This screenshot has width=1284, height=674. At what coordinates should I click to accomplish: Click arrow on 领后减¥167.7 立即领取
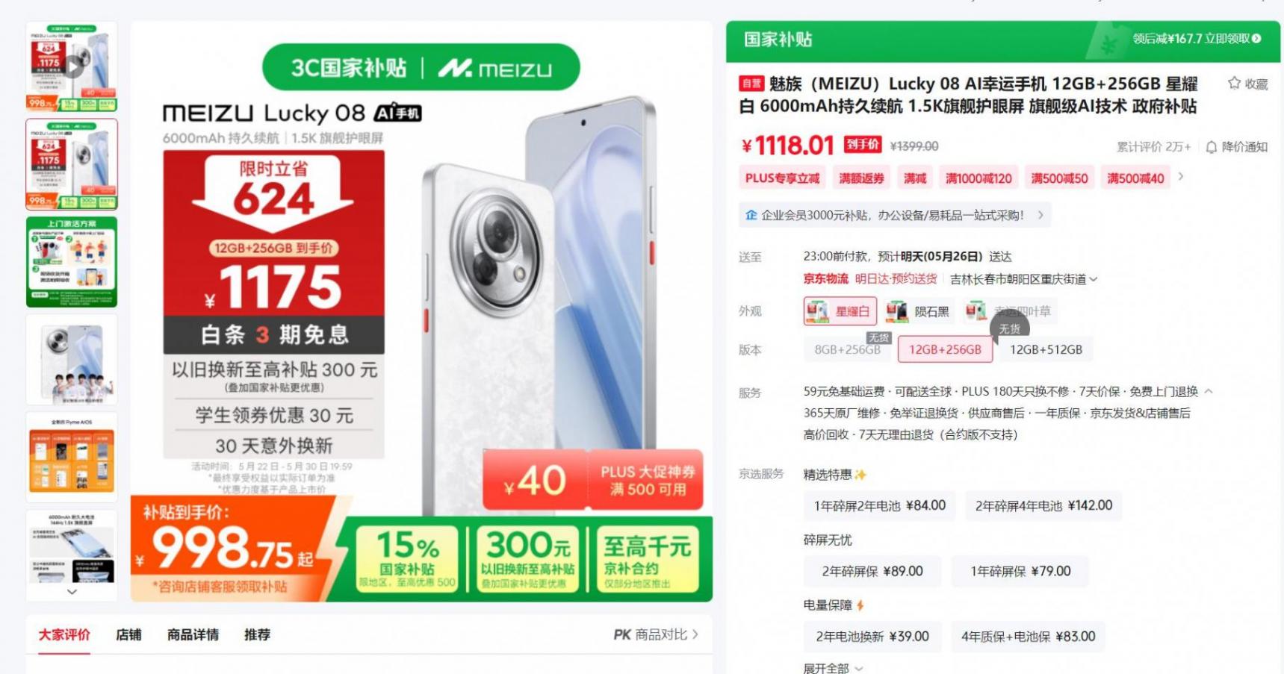click(1256, 39)
